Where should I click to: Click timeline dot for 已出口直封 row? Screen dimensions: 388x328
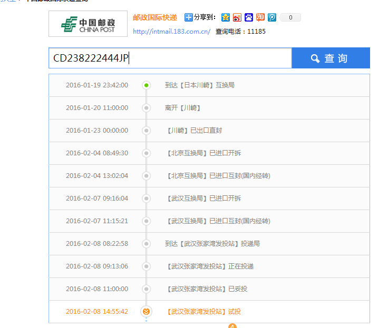[x=146, y=131]
